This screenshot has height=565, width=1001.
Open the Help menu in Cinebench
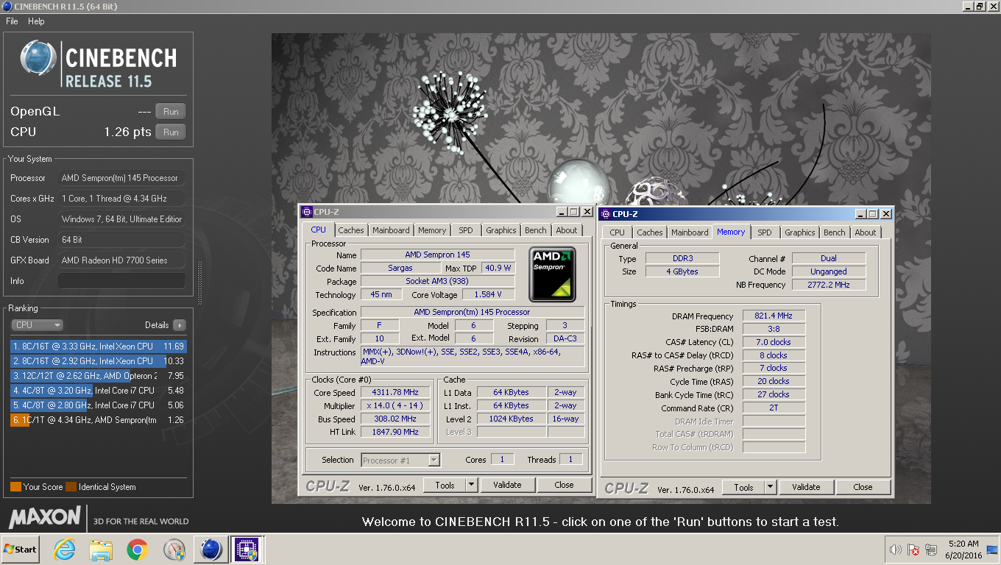coord(36,21)
